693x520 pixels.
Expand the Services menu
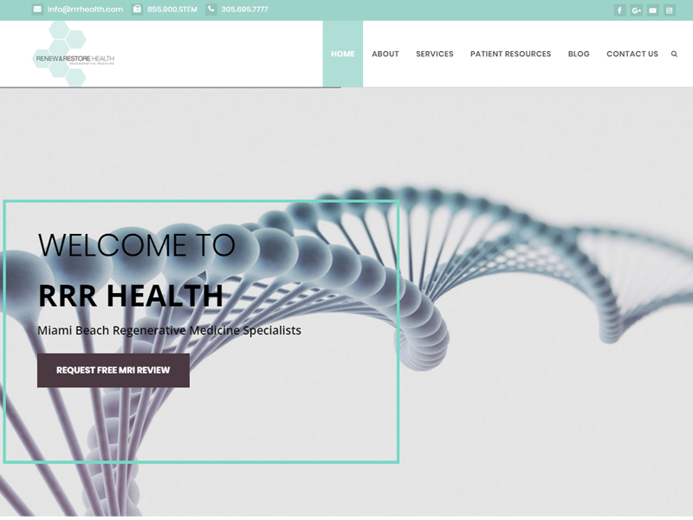435,54
